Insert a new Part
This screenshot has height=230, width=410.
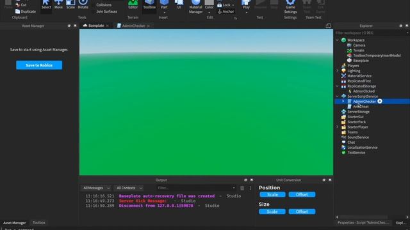164,4
